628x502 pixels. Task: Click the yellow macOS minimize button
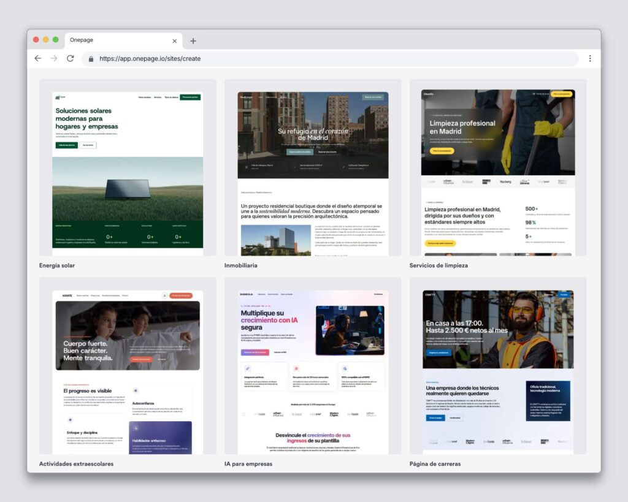click(x=45, y=40)
